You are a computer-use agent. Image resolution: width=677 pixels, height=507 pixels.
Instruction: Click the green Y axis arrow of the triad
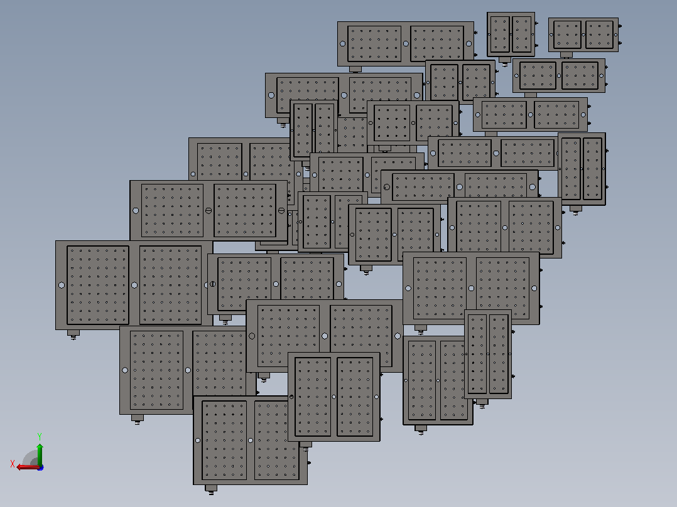coord(40,454)
